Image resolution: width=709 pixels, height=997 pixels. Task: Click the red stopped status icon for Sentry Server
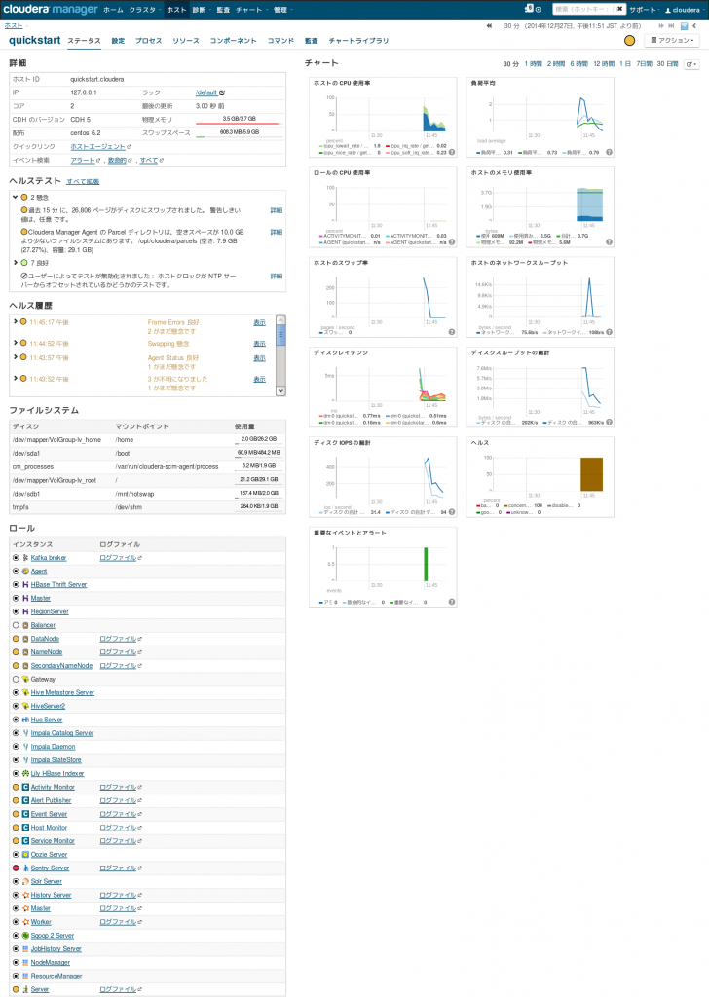[x=16, y=868]
